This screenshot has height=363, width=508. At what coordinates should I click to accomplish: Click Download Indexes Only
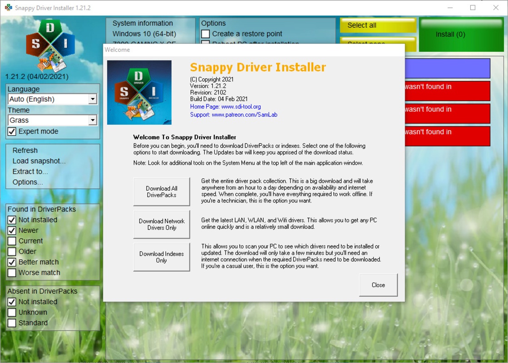coord(162,256)
